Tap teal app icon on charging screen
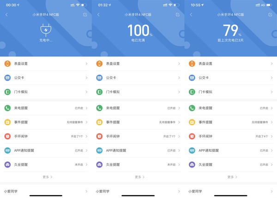The width and height of the screenshot is (277, 198). (7, 151)
